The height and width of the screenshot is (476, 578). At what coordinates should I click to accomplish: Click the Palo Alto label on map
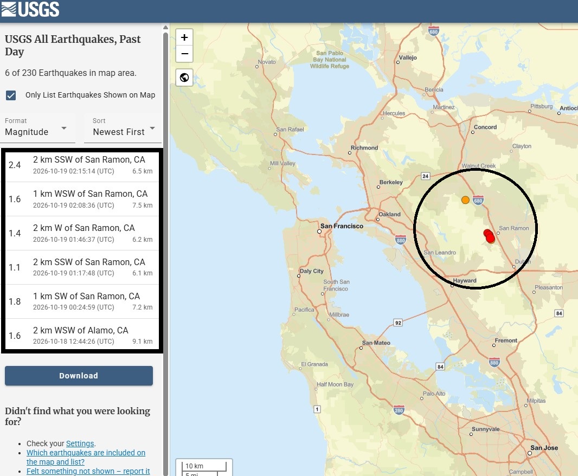pyautogui.click(x=434, y=394)
